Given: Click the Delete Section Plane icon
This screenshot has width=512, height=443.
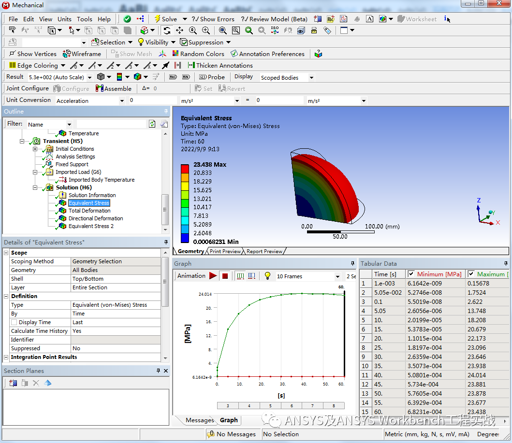Looking at the screenshot, I should tap(36, 383).
